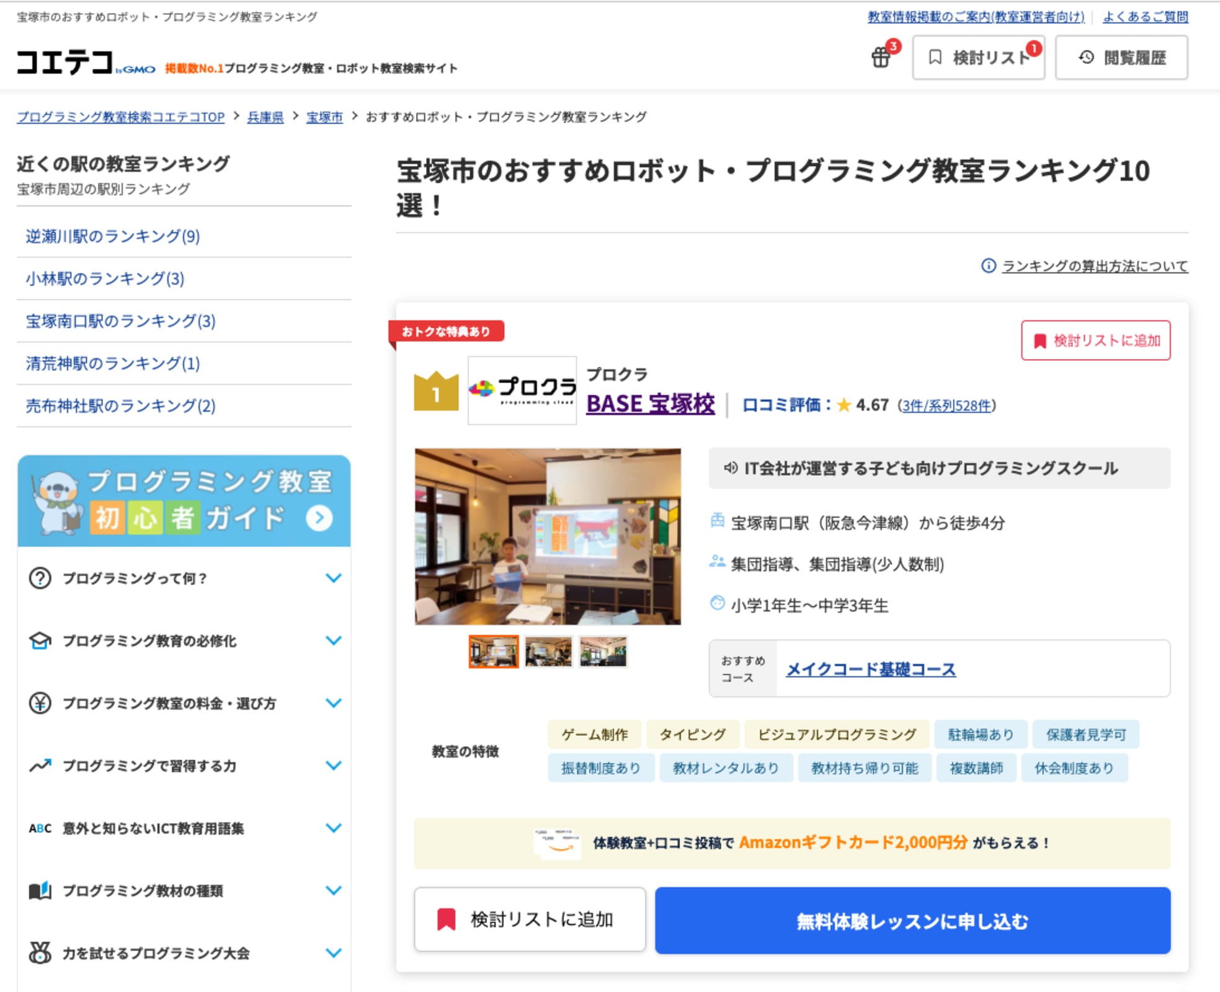1220x992 pixels.
Task: Open the 検討リスト bookmark button
Action: click(978, 58)
